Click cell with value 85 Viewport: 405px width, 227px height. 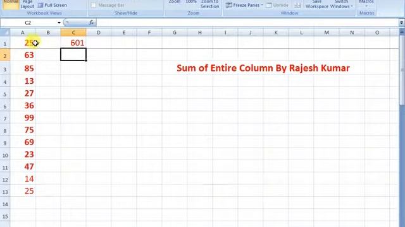pyautogui.click(x=23, y=68)
